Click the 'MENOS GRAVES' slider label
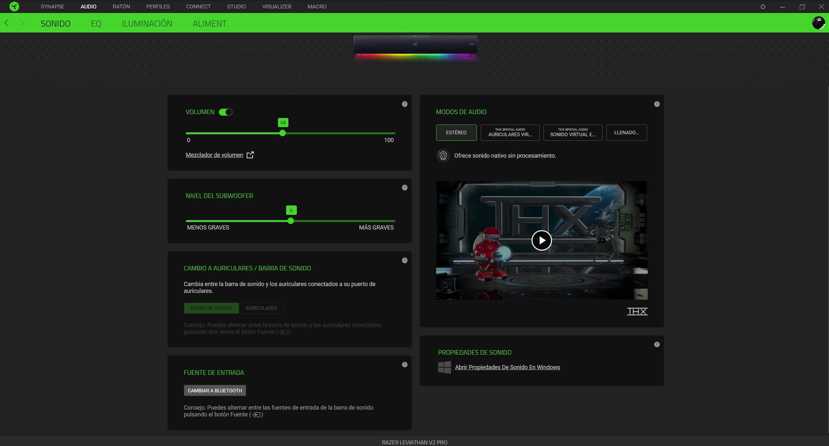The width and height of the screenshot is (829, 446). coord(208,228)
